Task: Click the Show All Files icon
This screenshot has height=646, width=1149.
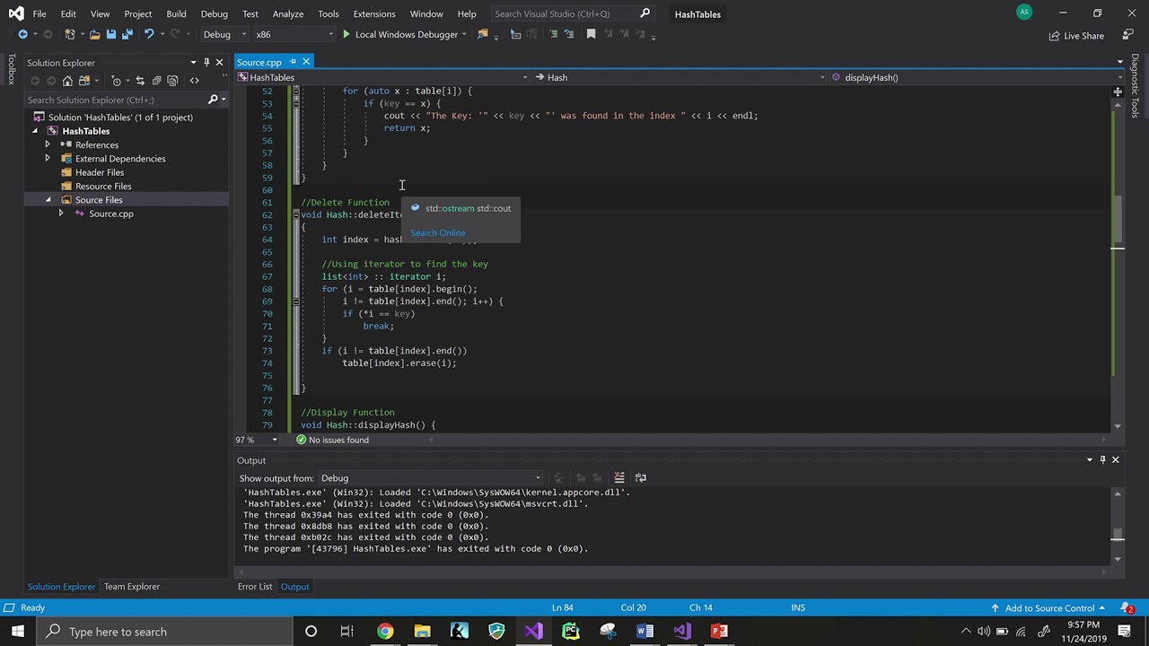Action: click(x=172, y=81)
